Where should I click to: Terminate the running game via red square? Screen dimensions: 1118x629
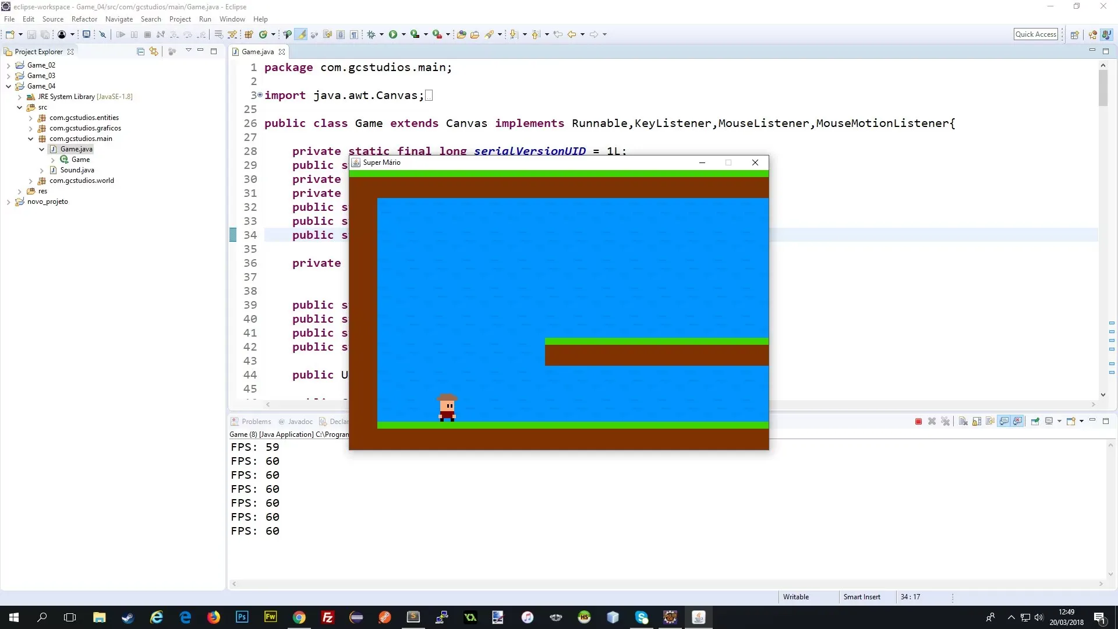pyautogui.click(x=918, y=421)
